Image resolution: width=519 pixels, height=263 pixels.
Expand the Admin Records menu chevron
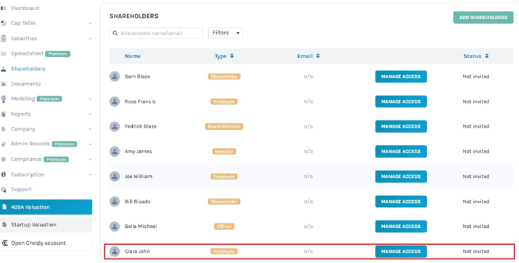click(x=90, y=144)
